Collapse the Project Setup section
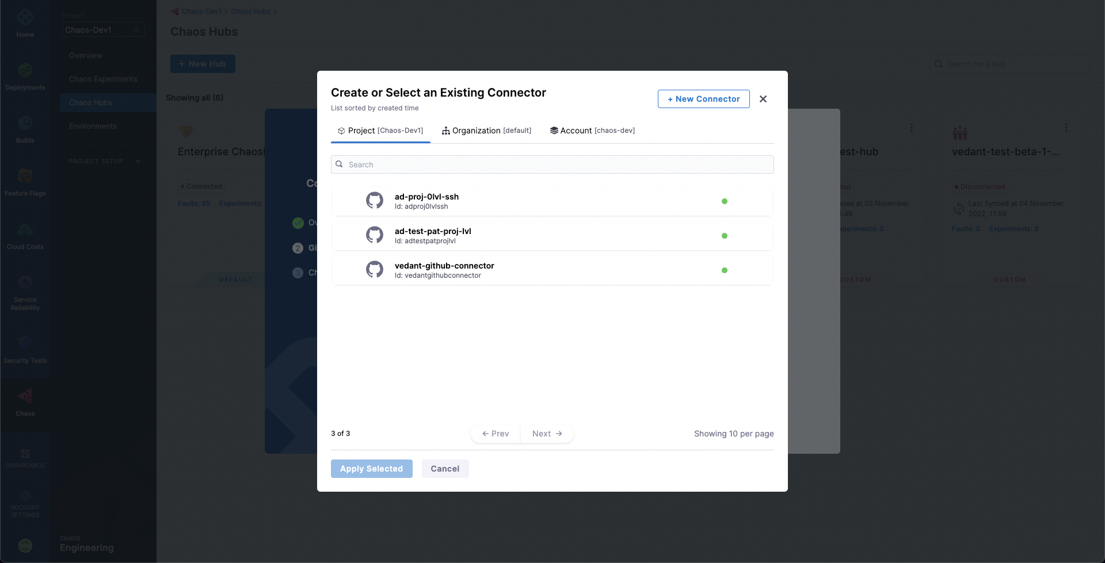Screen dimensions: 1105x563 click(x=138, y=161)
